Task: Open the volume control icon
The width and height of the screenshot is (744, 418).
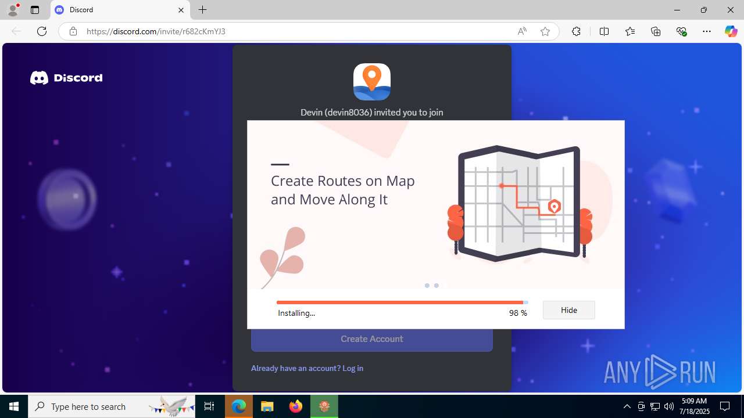Action: tap(669, 406)
